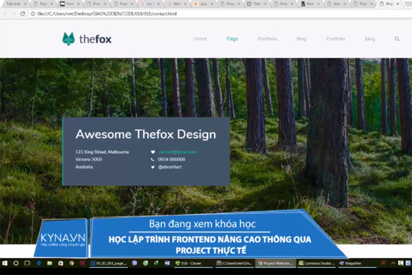The width and height of the screenshot is (412, 275).
Task: Click the 'Australia' address line
Action: (x=84, y=167)
